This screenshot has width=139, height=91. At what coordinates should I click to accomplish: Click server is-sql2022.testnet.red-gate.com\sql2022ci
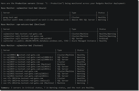[x=26, y=74]
